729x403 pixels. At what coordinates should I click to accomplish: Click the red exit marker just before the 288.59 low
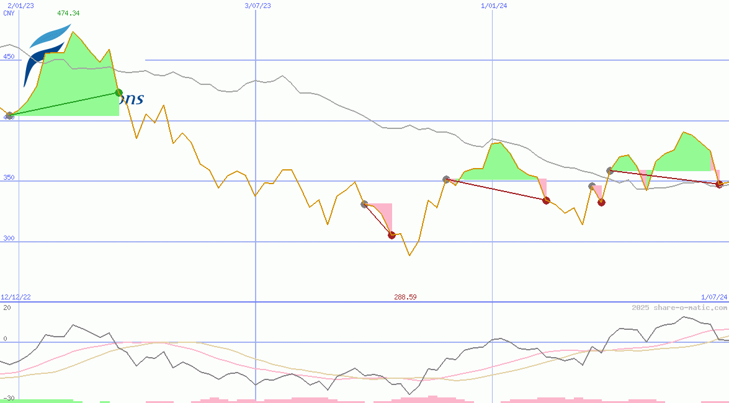tap(391, 235)
